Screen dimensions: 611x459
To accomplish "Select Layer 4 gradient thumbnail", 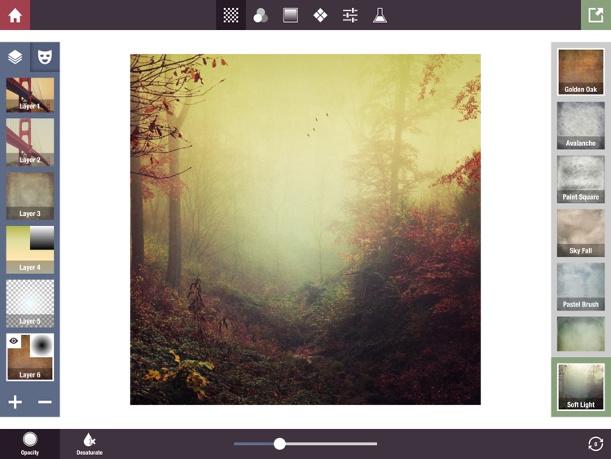I will (x=30, y=249).
